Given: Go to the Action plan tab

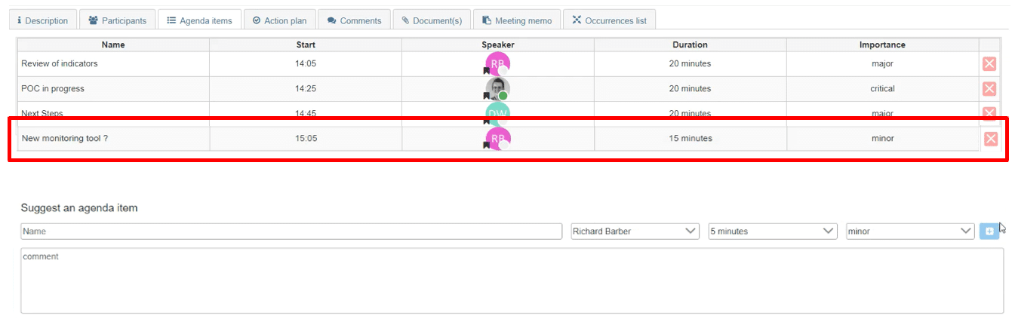Looking at the screenshot, I should click(279, 20).
